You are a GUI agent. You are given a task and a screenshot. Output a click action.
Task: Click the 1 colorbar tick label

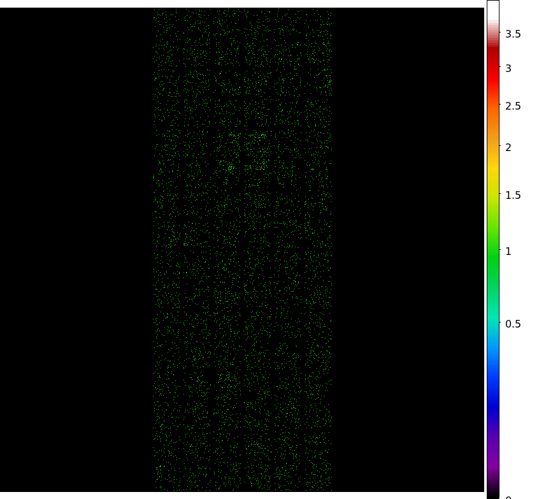click(508, 252)
